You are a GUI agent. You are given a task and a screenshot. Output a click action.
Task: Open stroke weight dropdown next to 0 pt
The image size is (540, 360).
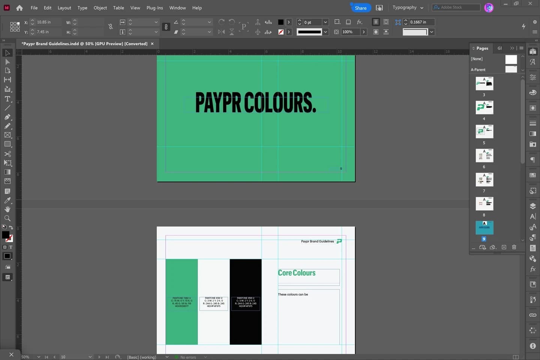click(x=325, y=22)
